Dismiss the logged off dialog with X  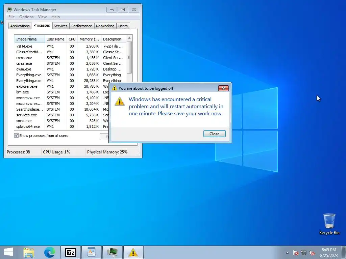tap(223, 88)
